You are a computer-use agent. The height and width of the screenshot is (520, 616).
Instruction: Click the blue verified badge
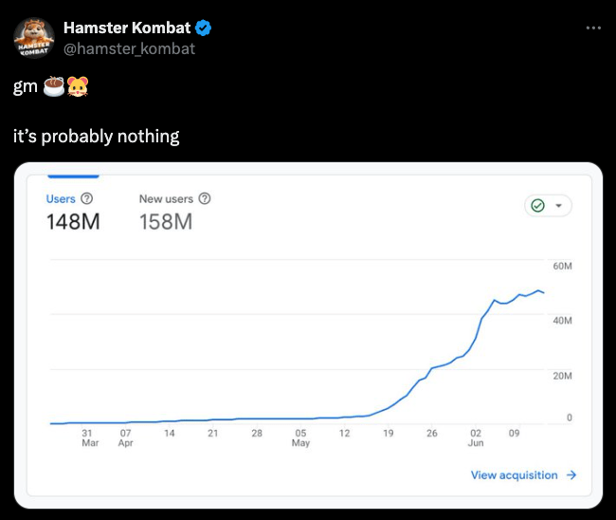(x=204, y=28)
